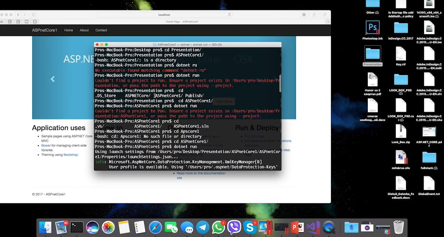Open the About nav item

84,30
